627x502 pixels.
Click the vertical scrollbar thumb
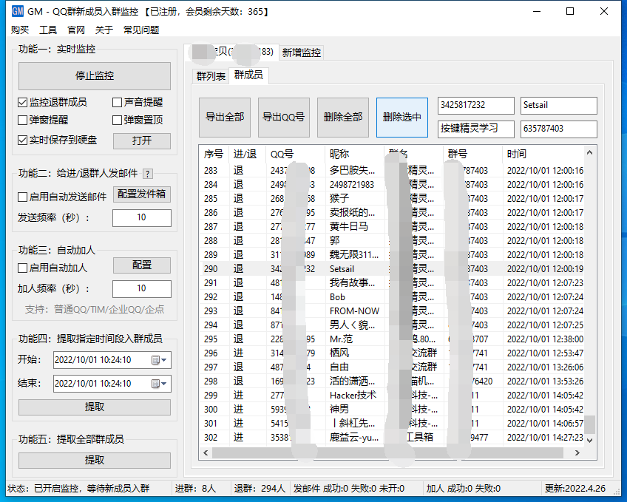click(x=589, y=425)
